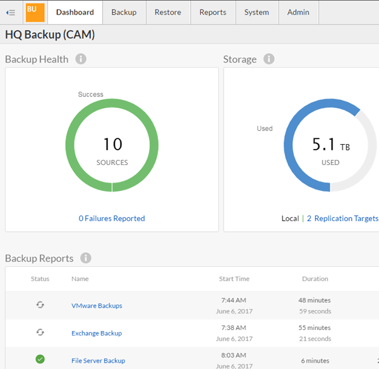The width and height of the screenshot is (379, 369).
Task: Click the Success legend label
Action: [90, 94]
